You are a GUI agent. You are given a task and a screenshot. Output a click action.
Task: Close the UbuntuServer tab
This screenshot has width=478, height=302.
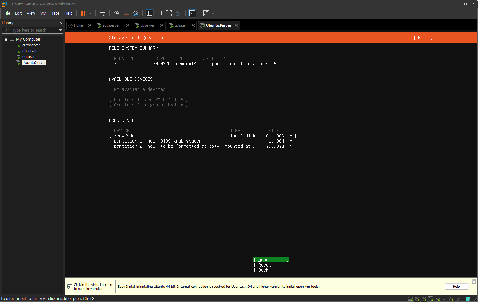pyautogui.click(x=236, y=25)
